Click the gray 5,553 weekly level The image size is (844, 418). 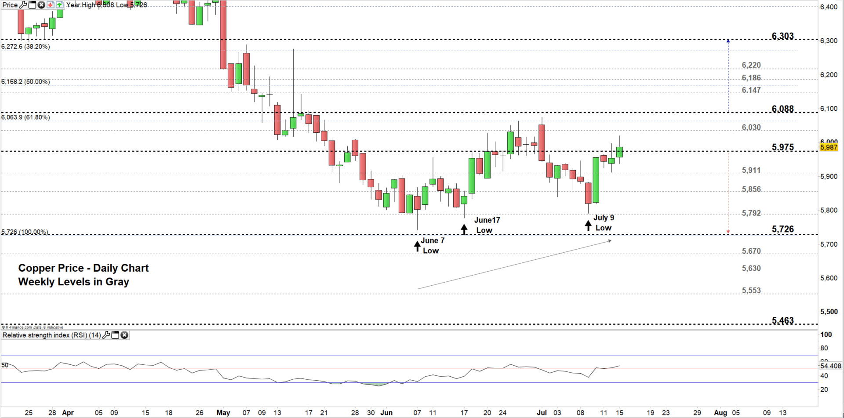[751, 291]
